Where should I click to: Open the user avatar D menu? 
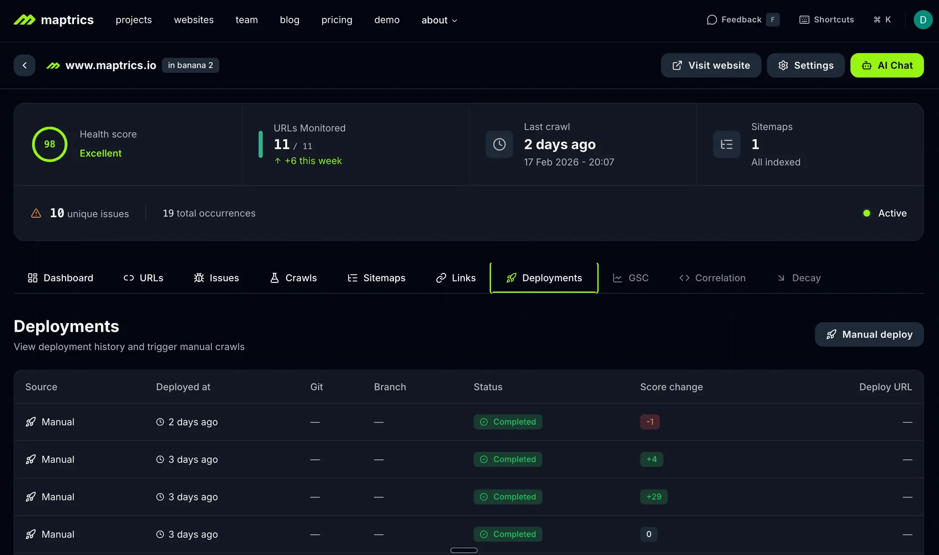[923, 20]
